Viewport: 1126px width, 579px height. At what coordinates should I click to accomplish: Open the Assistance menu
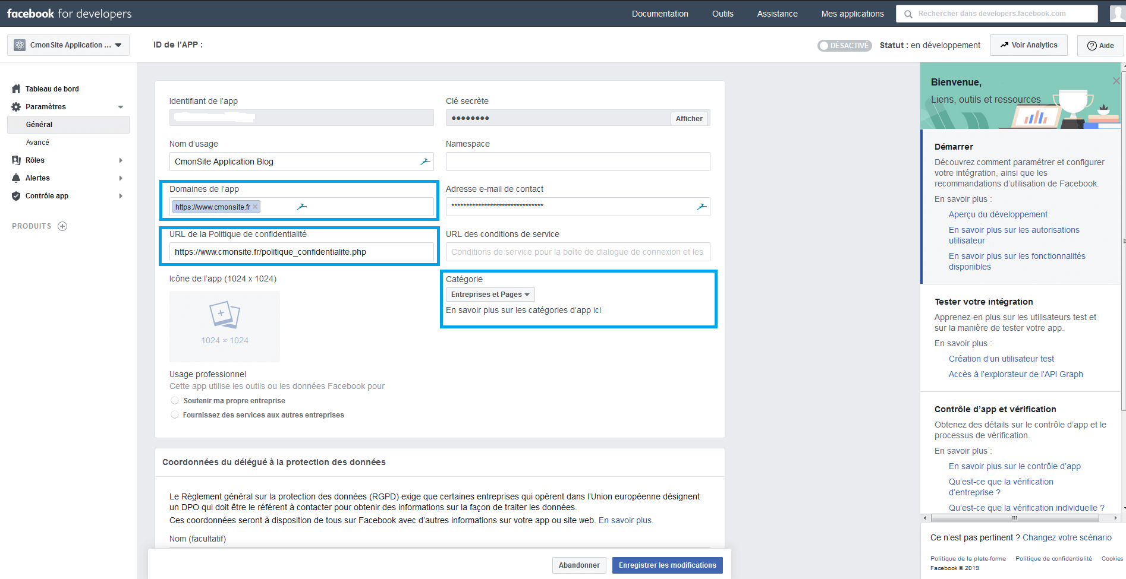[x=777, y=14]
